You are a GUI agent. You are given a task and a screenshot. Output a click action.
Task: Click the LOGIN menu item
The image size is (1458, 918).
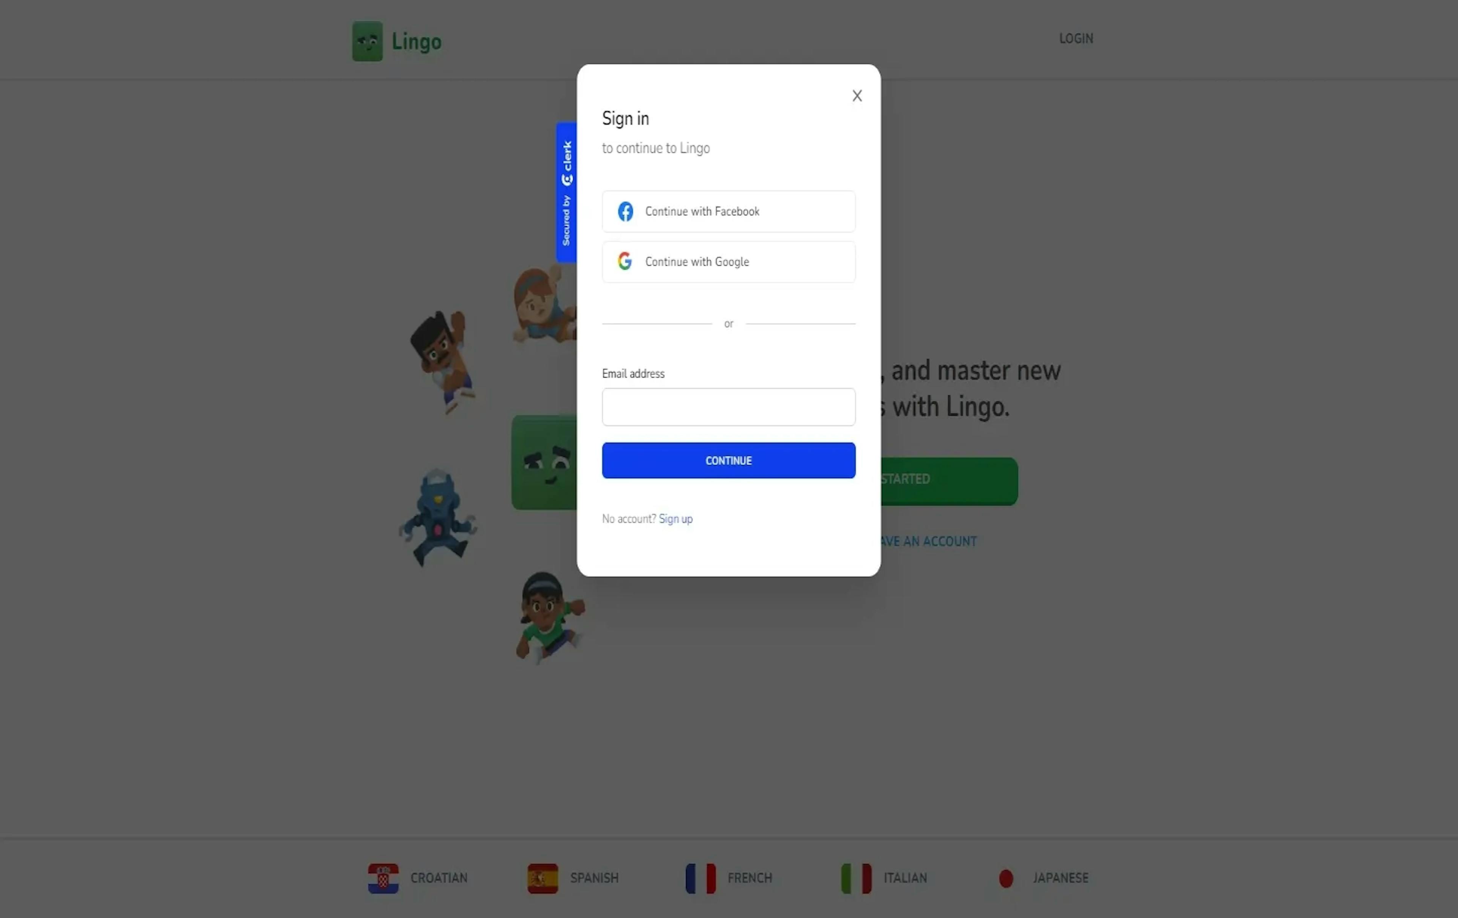pyautogui.click(x=1076, y=38)
